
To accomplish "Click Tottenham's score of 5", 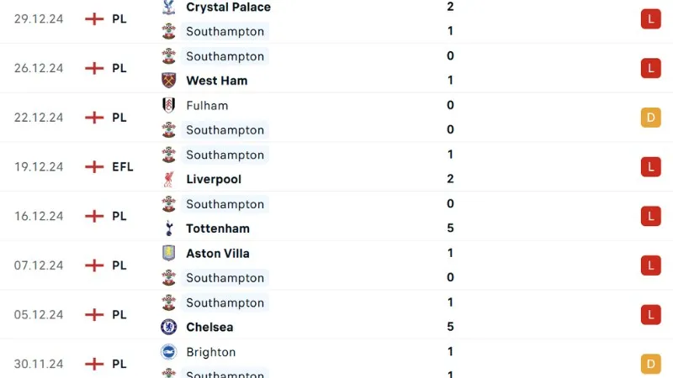I will point(451,228).
